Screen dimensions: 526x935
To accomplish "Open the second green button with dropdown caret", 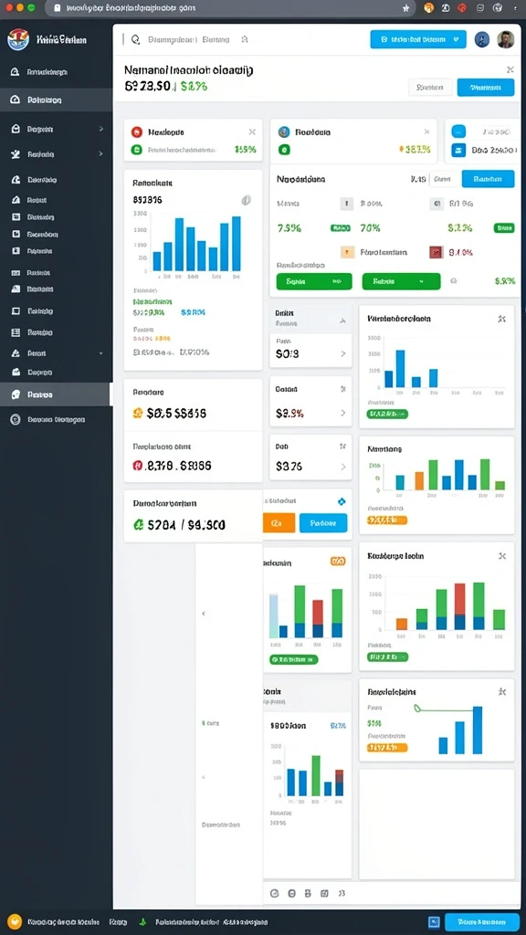I will [x=402, y=281].
